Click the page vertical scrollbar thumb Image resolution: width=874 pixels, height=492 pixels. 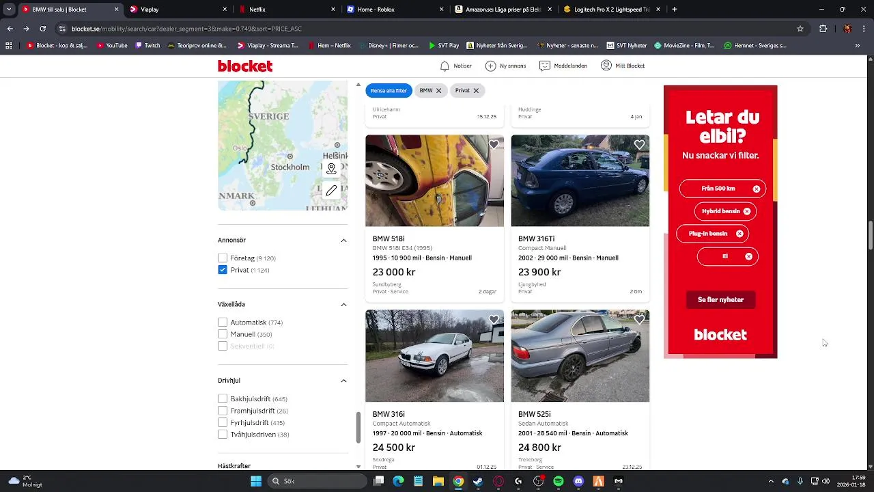870,236
